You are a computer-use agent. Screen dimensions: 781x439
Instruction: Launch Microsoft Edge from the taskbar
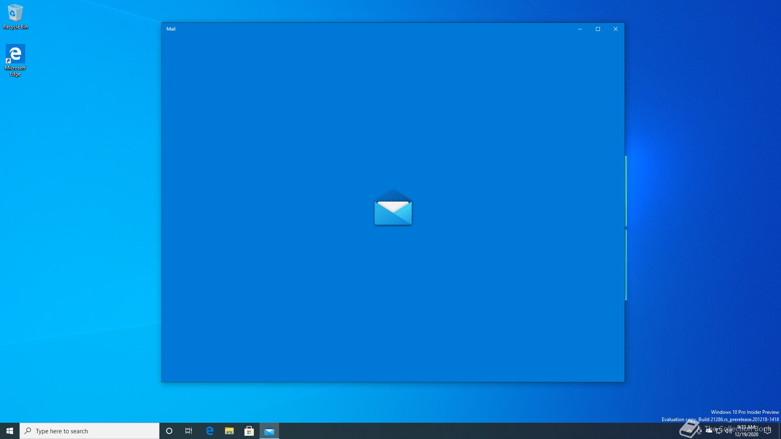coord(209,431)
